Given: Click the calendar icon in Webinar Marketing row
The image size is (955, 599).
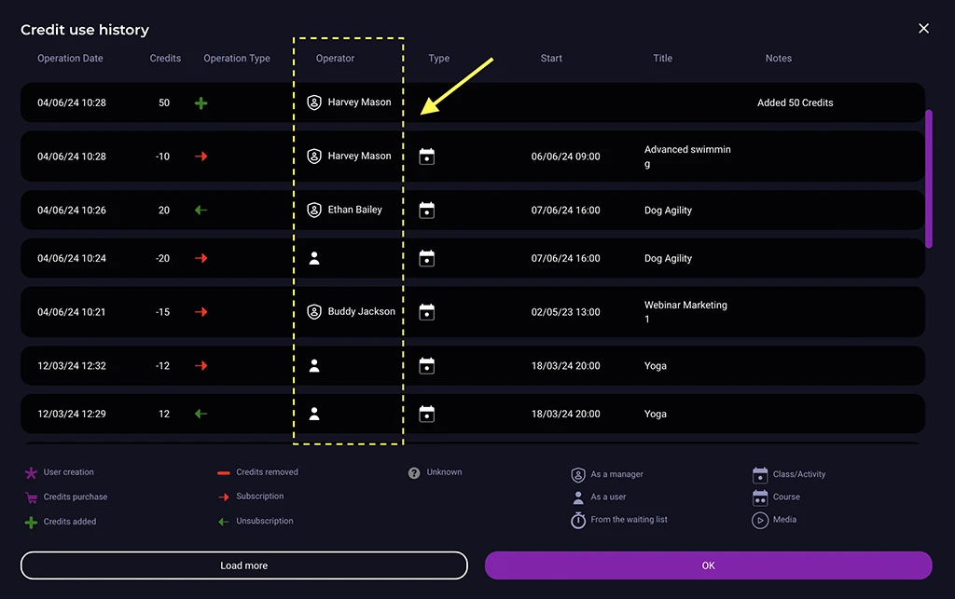Looking at the screenshot, I should (427, 312).
